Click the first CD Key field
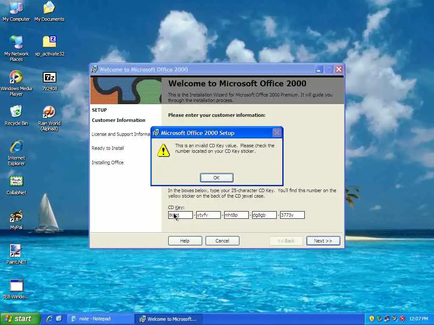This screenshot has width=434, height=325. pos(181,215)
